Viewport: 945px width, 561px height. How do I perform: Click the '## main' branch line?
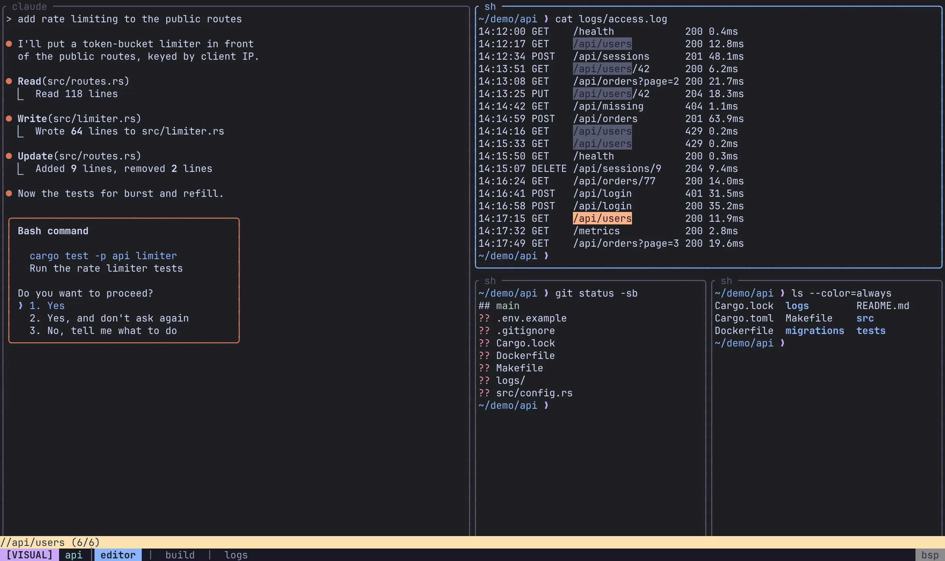click(x=499, y=306)
